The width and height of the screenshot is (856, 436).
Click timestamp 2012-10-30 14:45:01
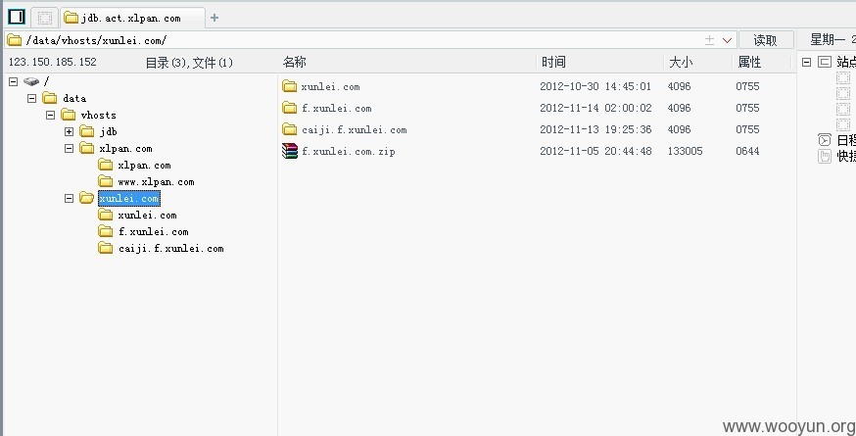pos(595,86)
